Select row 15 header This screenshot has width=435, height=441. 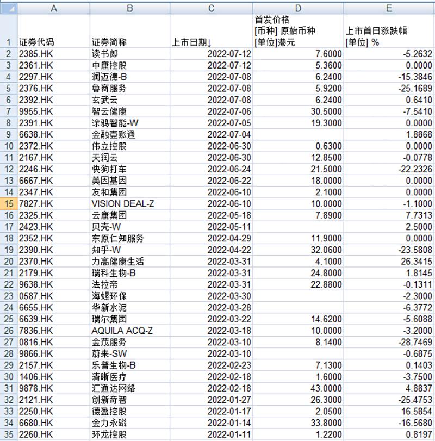click(x=9, y=203)
